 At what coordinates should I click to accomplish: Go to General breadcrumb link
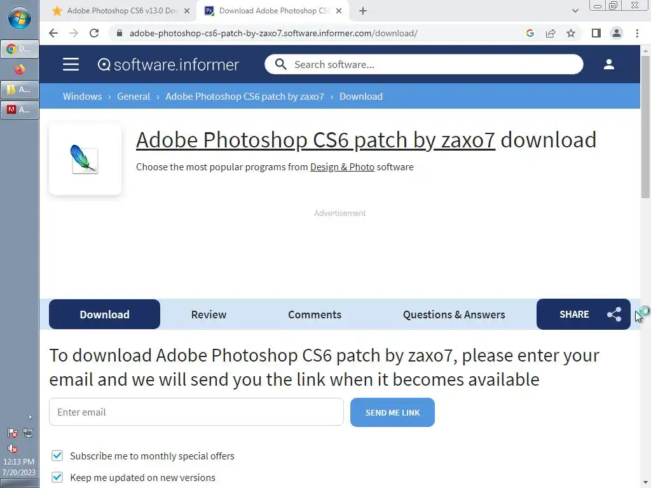point(134,97)
